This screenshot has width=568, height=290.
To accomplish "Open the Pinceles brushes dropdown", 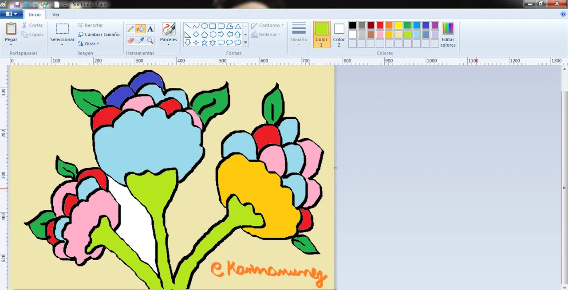I will (169, 44).
